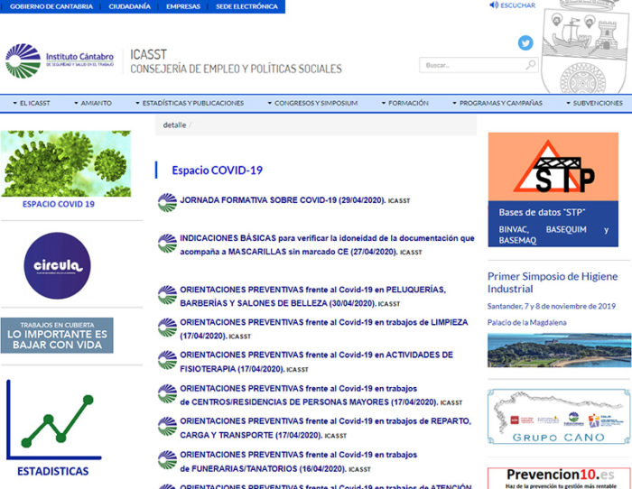The image size is (632, 489).
Task: Click the STP warning triangle image
Action: point(553,167)
